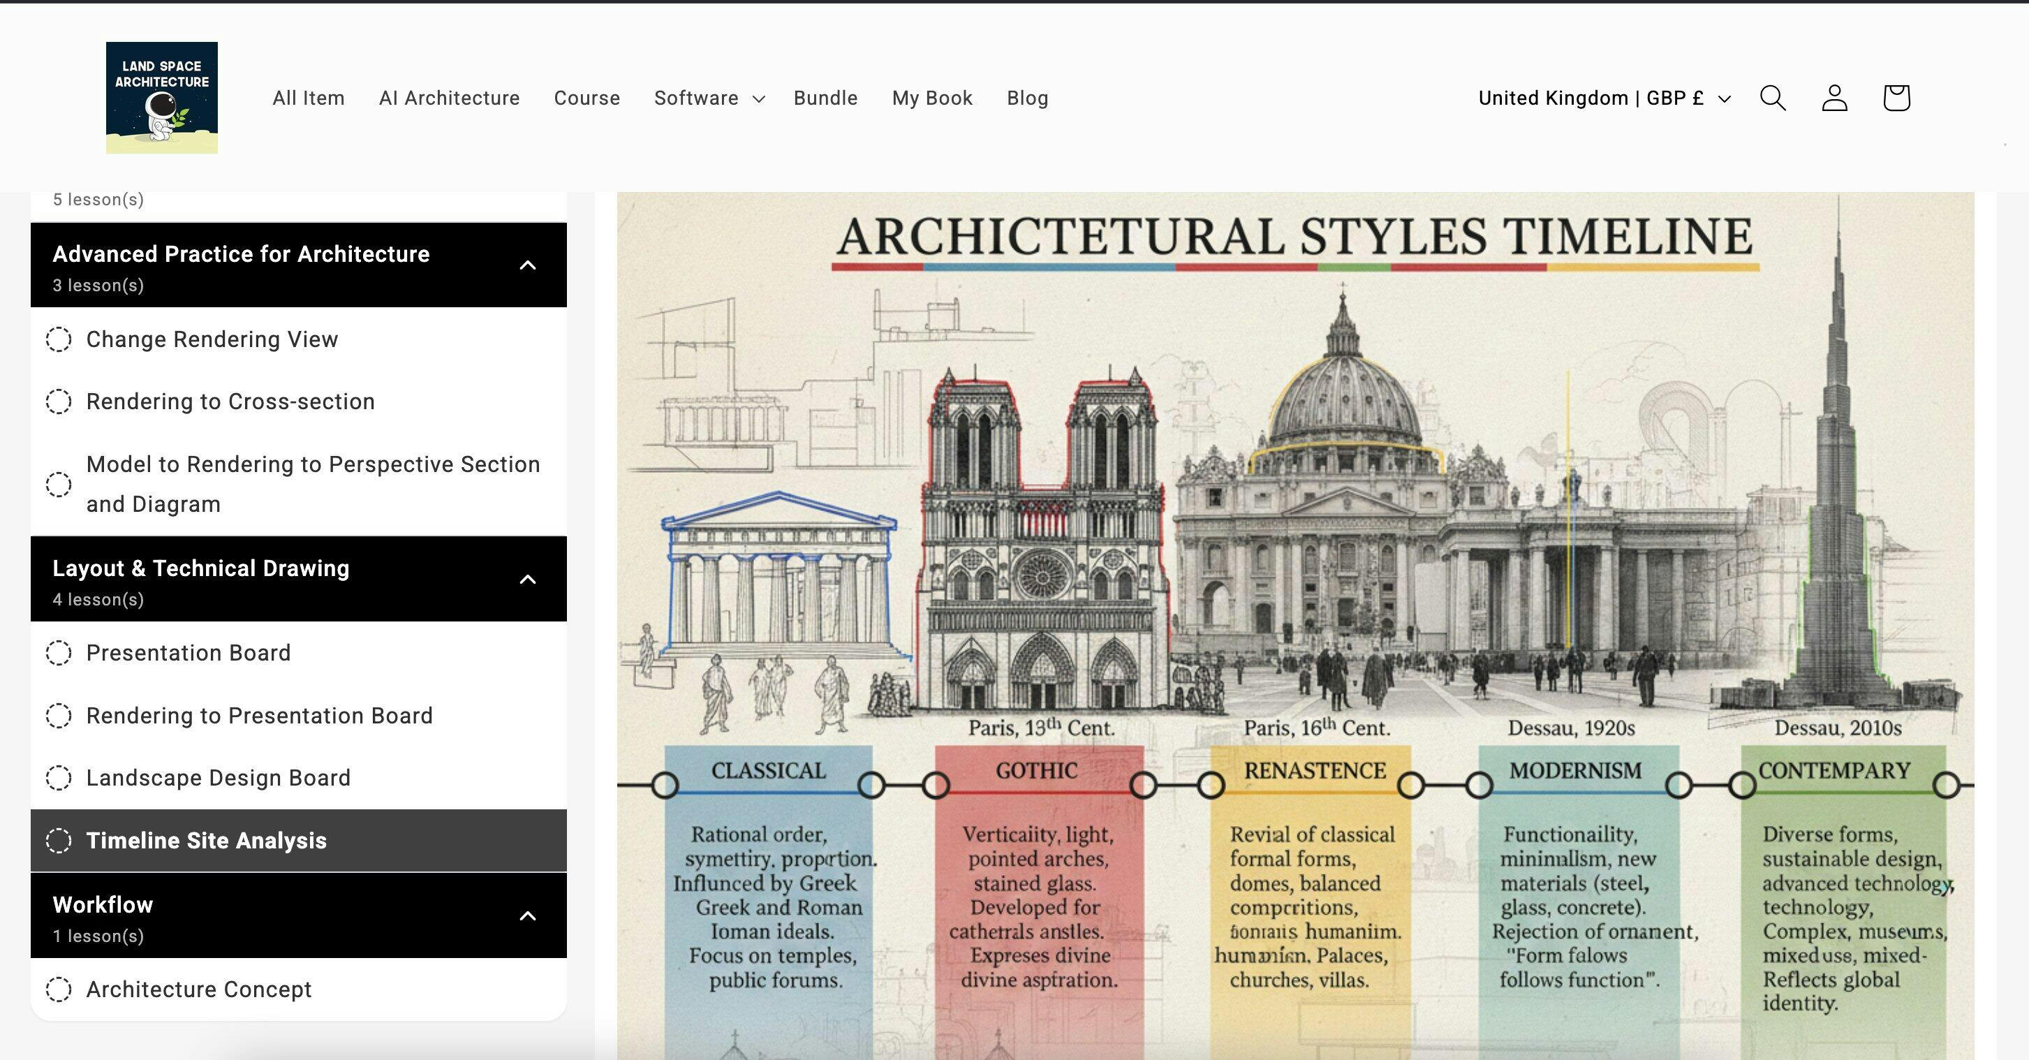Open the shopping cart icon

1896,98
